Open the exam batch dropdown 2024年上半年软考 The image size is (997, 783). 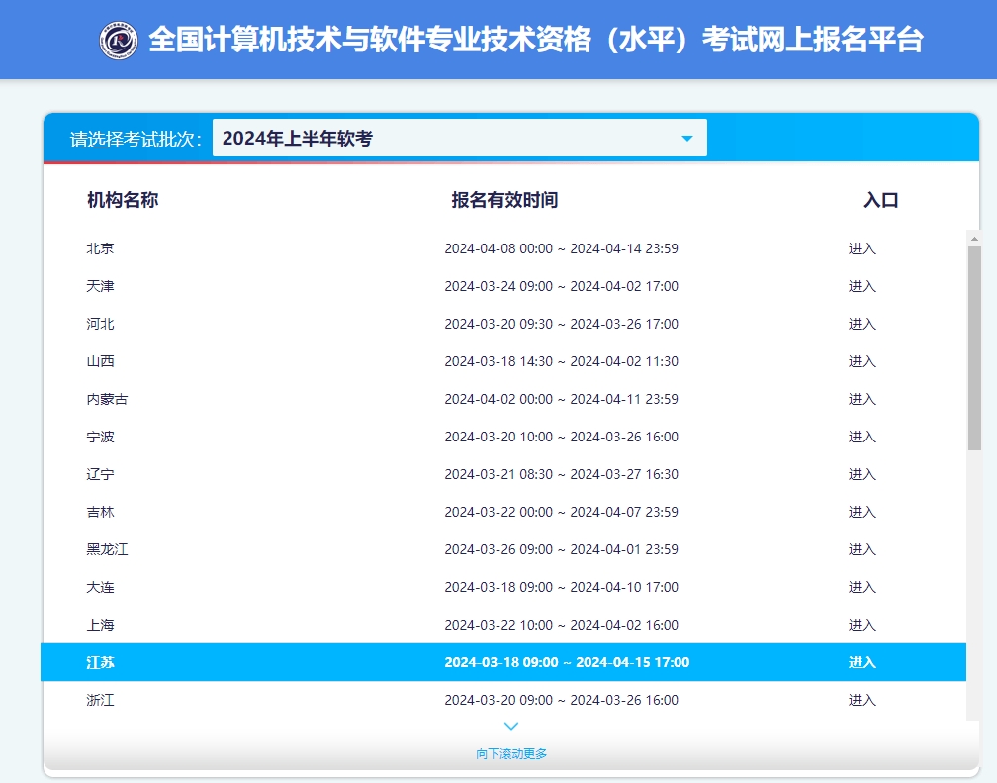(460, 138)
